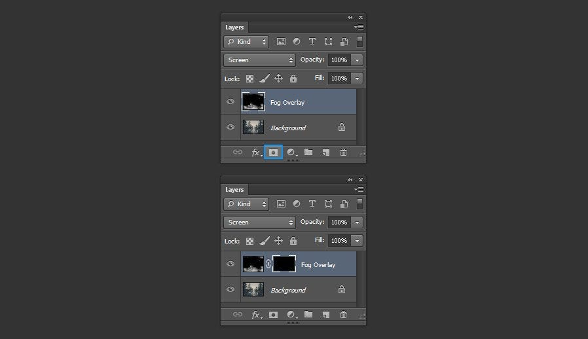Select Fog Overlay layer name in upper panel
Screen dimensions: 588x339
point(287,102)
